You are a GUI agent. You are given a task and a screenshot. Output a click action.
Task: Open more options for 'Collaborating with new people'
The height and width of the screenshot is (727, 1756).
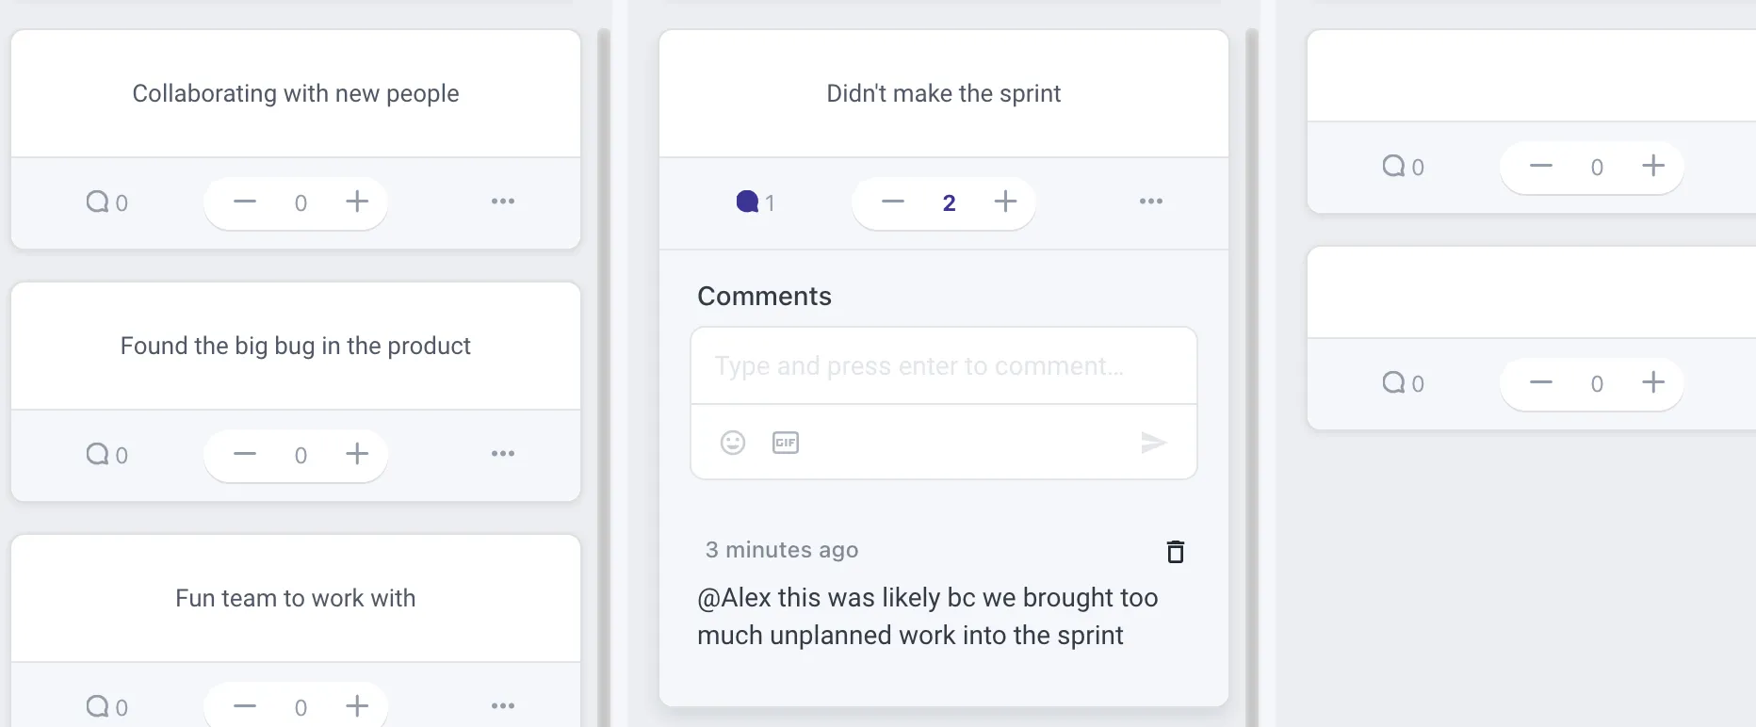(503, 202)
